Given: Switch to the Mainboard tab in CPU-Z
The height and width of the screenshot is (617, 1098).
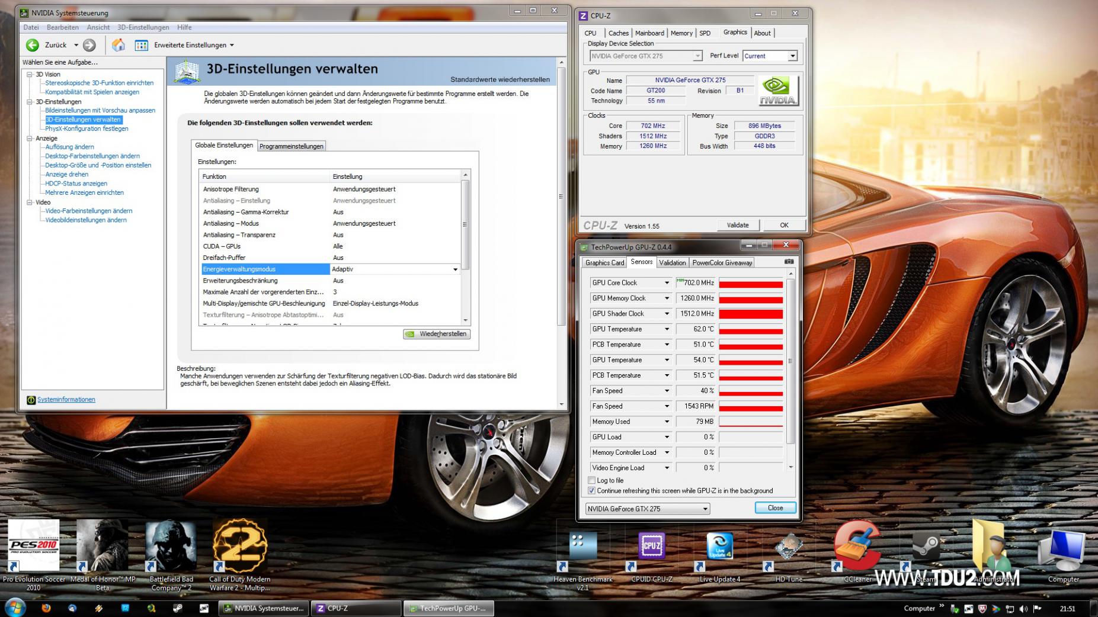Looking at the screenshot, I should [x=649, y=33].
